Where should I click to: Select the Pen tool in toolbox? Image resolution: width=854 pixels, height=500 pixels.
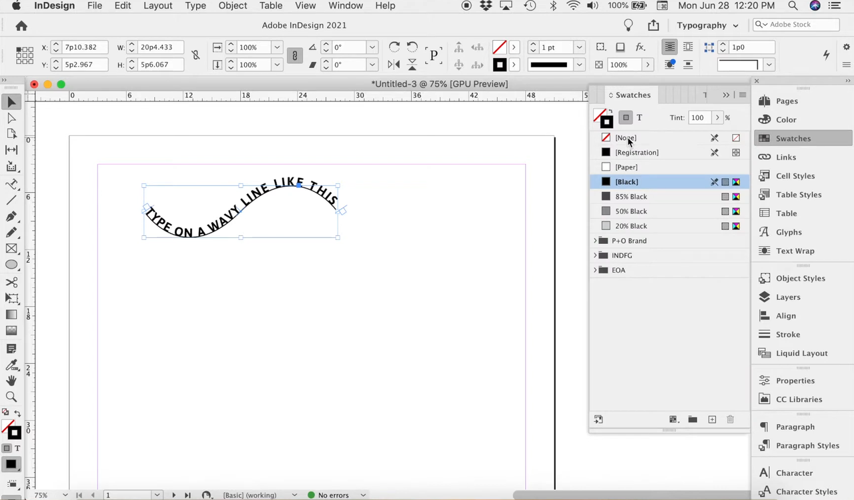click(x=11, y=217)
